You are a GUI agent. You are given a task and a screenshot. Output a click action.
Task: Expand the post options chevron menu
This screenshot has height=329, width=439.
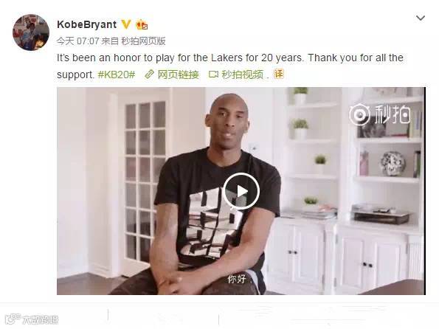pos(421,18)
